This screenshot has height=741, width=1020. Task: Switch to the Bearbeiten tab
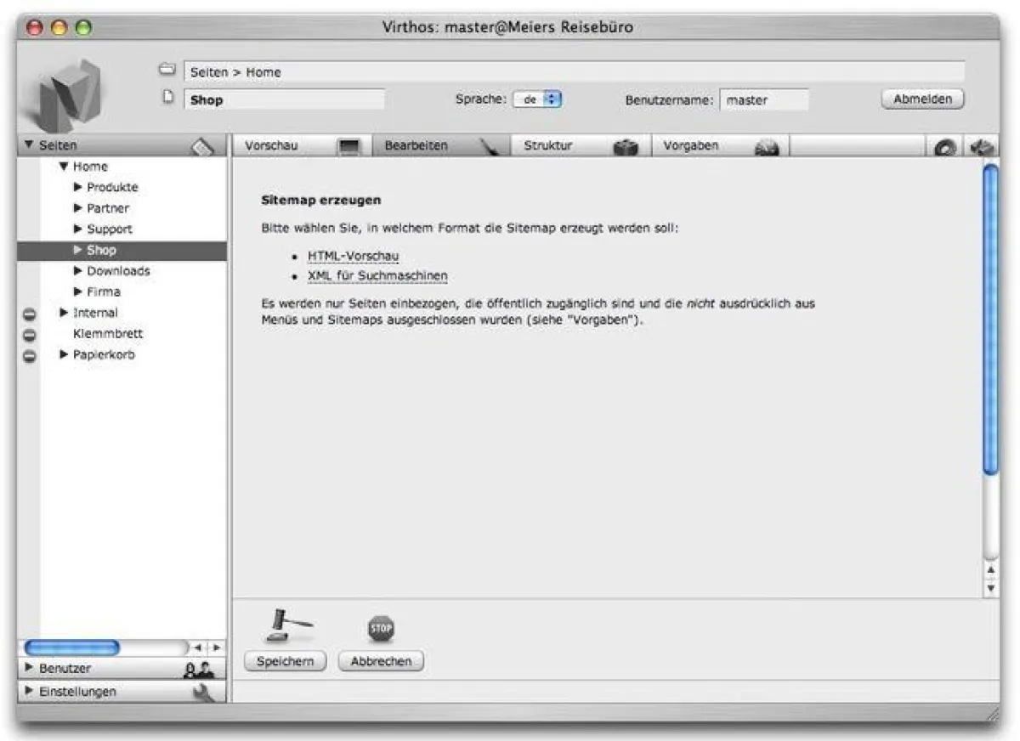coord(416,145)
